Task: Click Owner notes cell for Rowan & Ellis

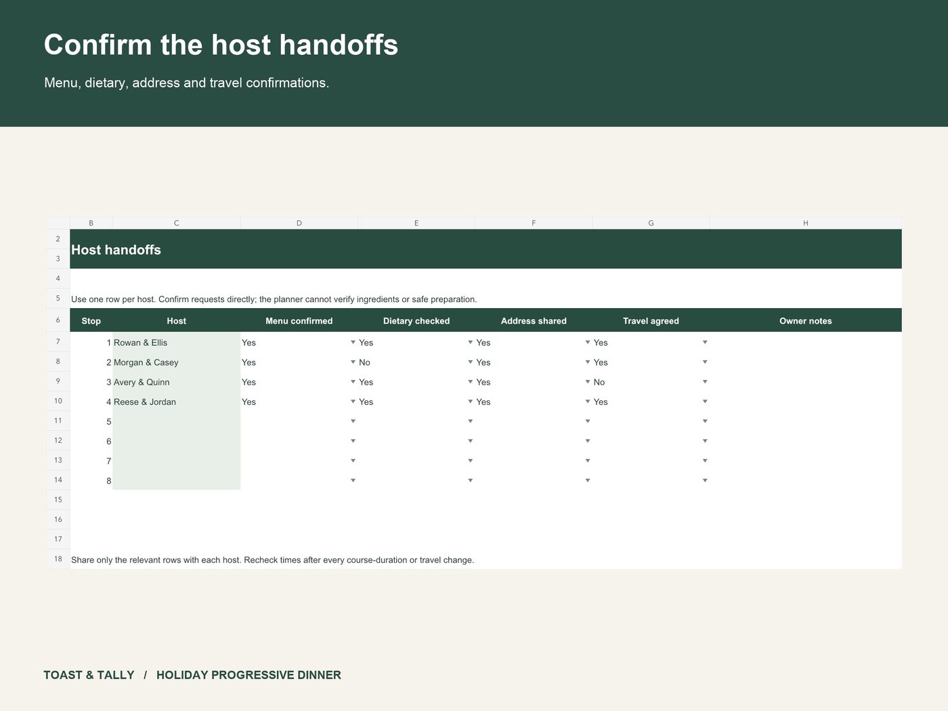Action: pos(806,343)
